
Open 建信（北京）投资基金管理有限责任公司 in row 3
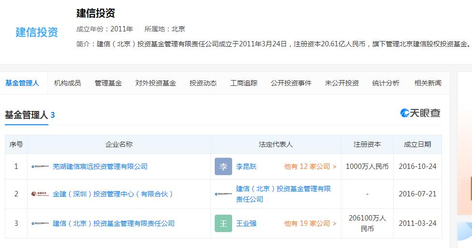tap(114, 223)
